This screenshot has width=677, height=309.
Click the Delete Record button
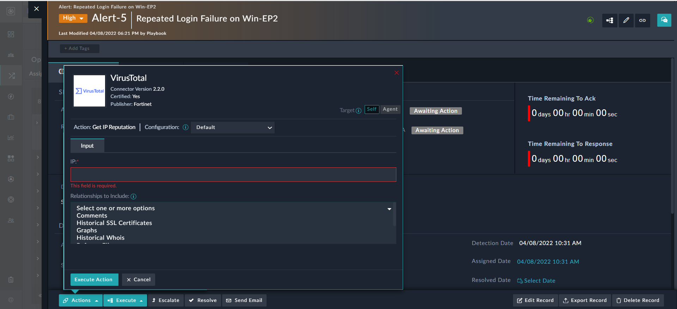[638, 300]
